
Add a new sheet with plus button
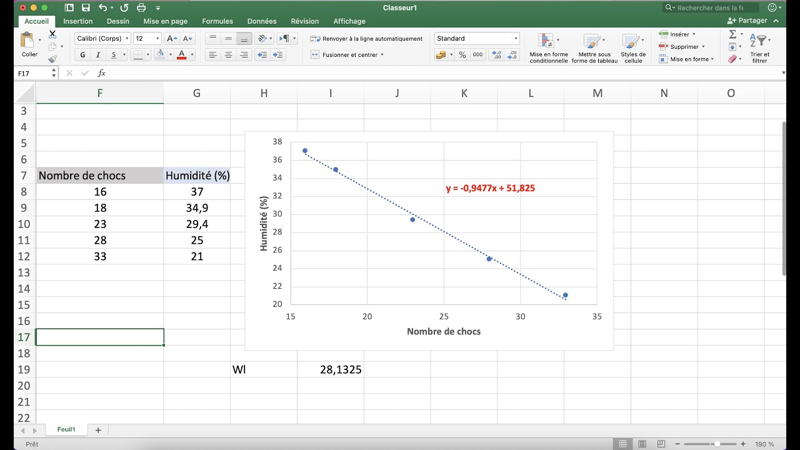(98, 430)
